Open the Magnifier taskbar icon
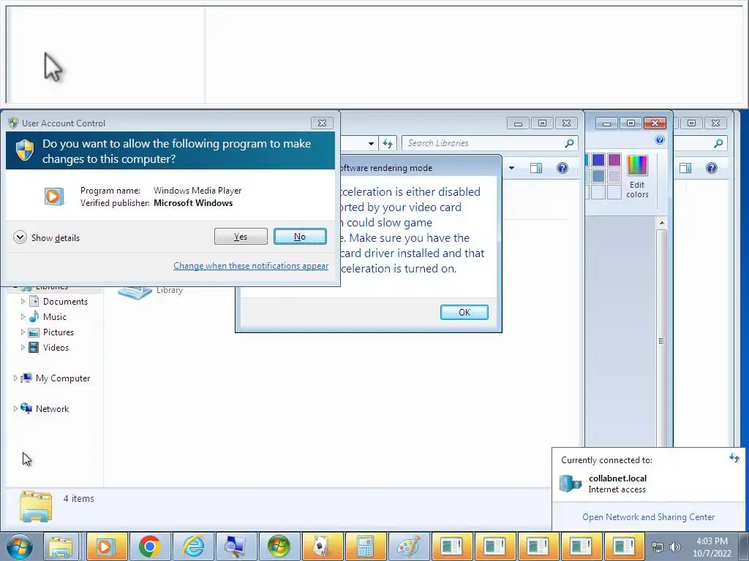The width and height of the screenshot is (749, 561). pos(236,546)
